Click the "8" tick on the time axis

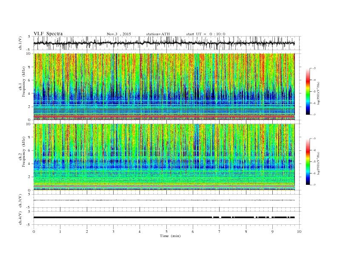[x=246, y=232]
